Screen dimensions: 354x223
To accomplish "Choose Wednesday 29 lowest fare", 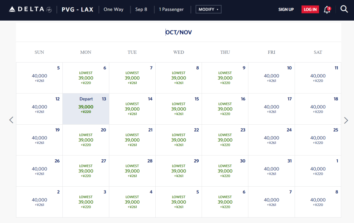I will click(x=179, y=171).
